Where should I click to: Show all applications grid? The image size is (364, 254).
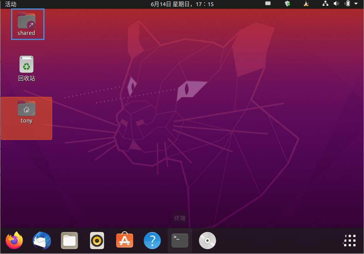coord(350,241)
